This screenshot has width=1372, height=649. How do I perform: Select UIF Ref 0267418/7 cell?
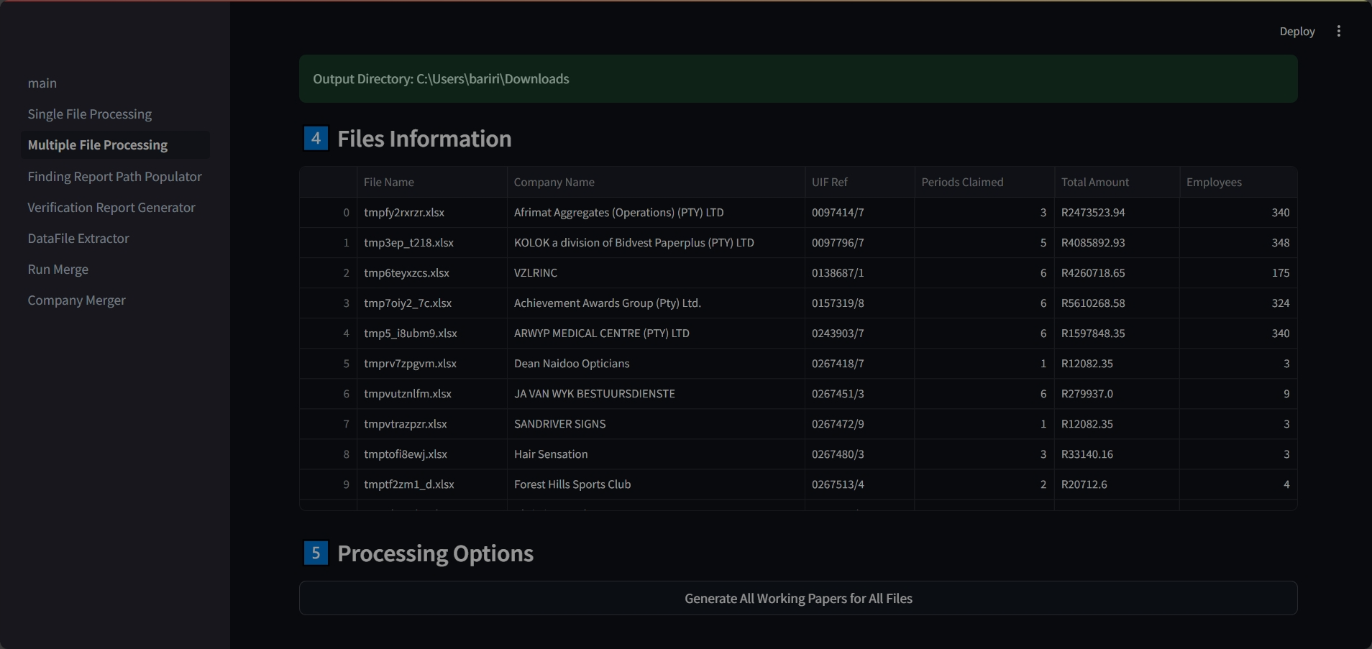point(859,364)
